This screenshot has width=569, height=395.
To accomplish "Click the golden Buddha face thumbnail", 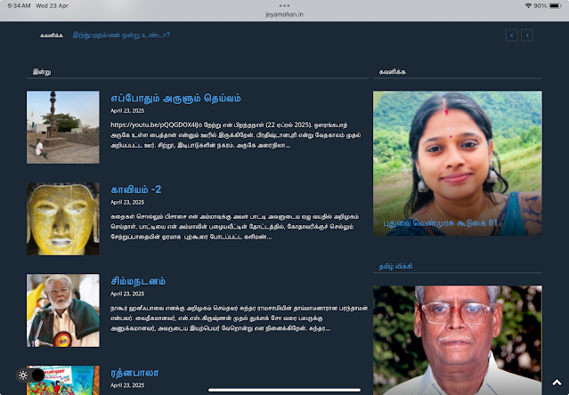I will [x=63, y=219].
